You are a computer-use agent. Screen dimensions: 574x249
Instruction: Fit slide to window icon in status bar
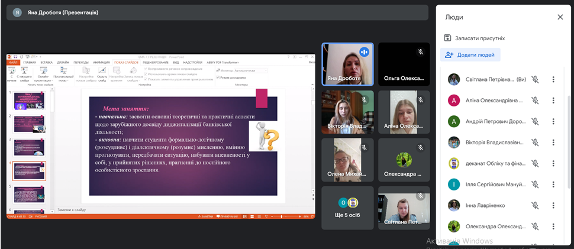pyautogui.click(x=311, y=216)
